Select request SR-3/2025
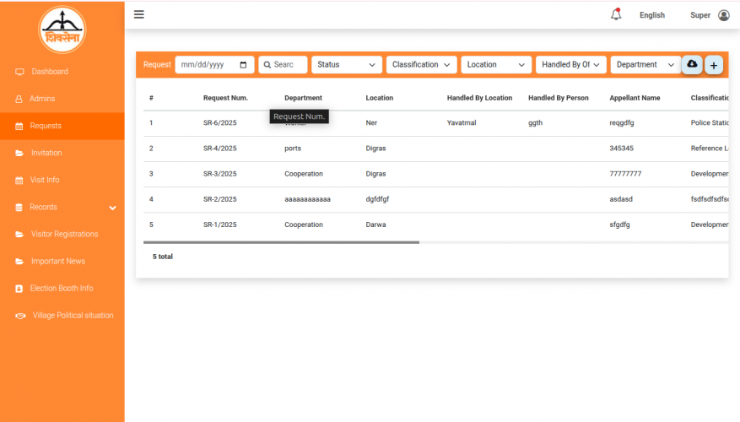 [220, 174]
